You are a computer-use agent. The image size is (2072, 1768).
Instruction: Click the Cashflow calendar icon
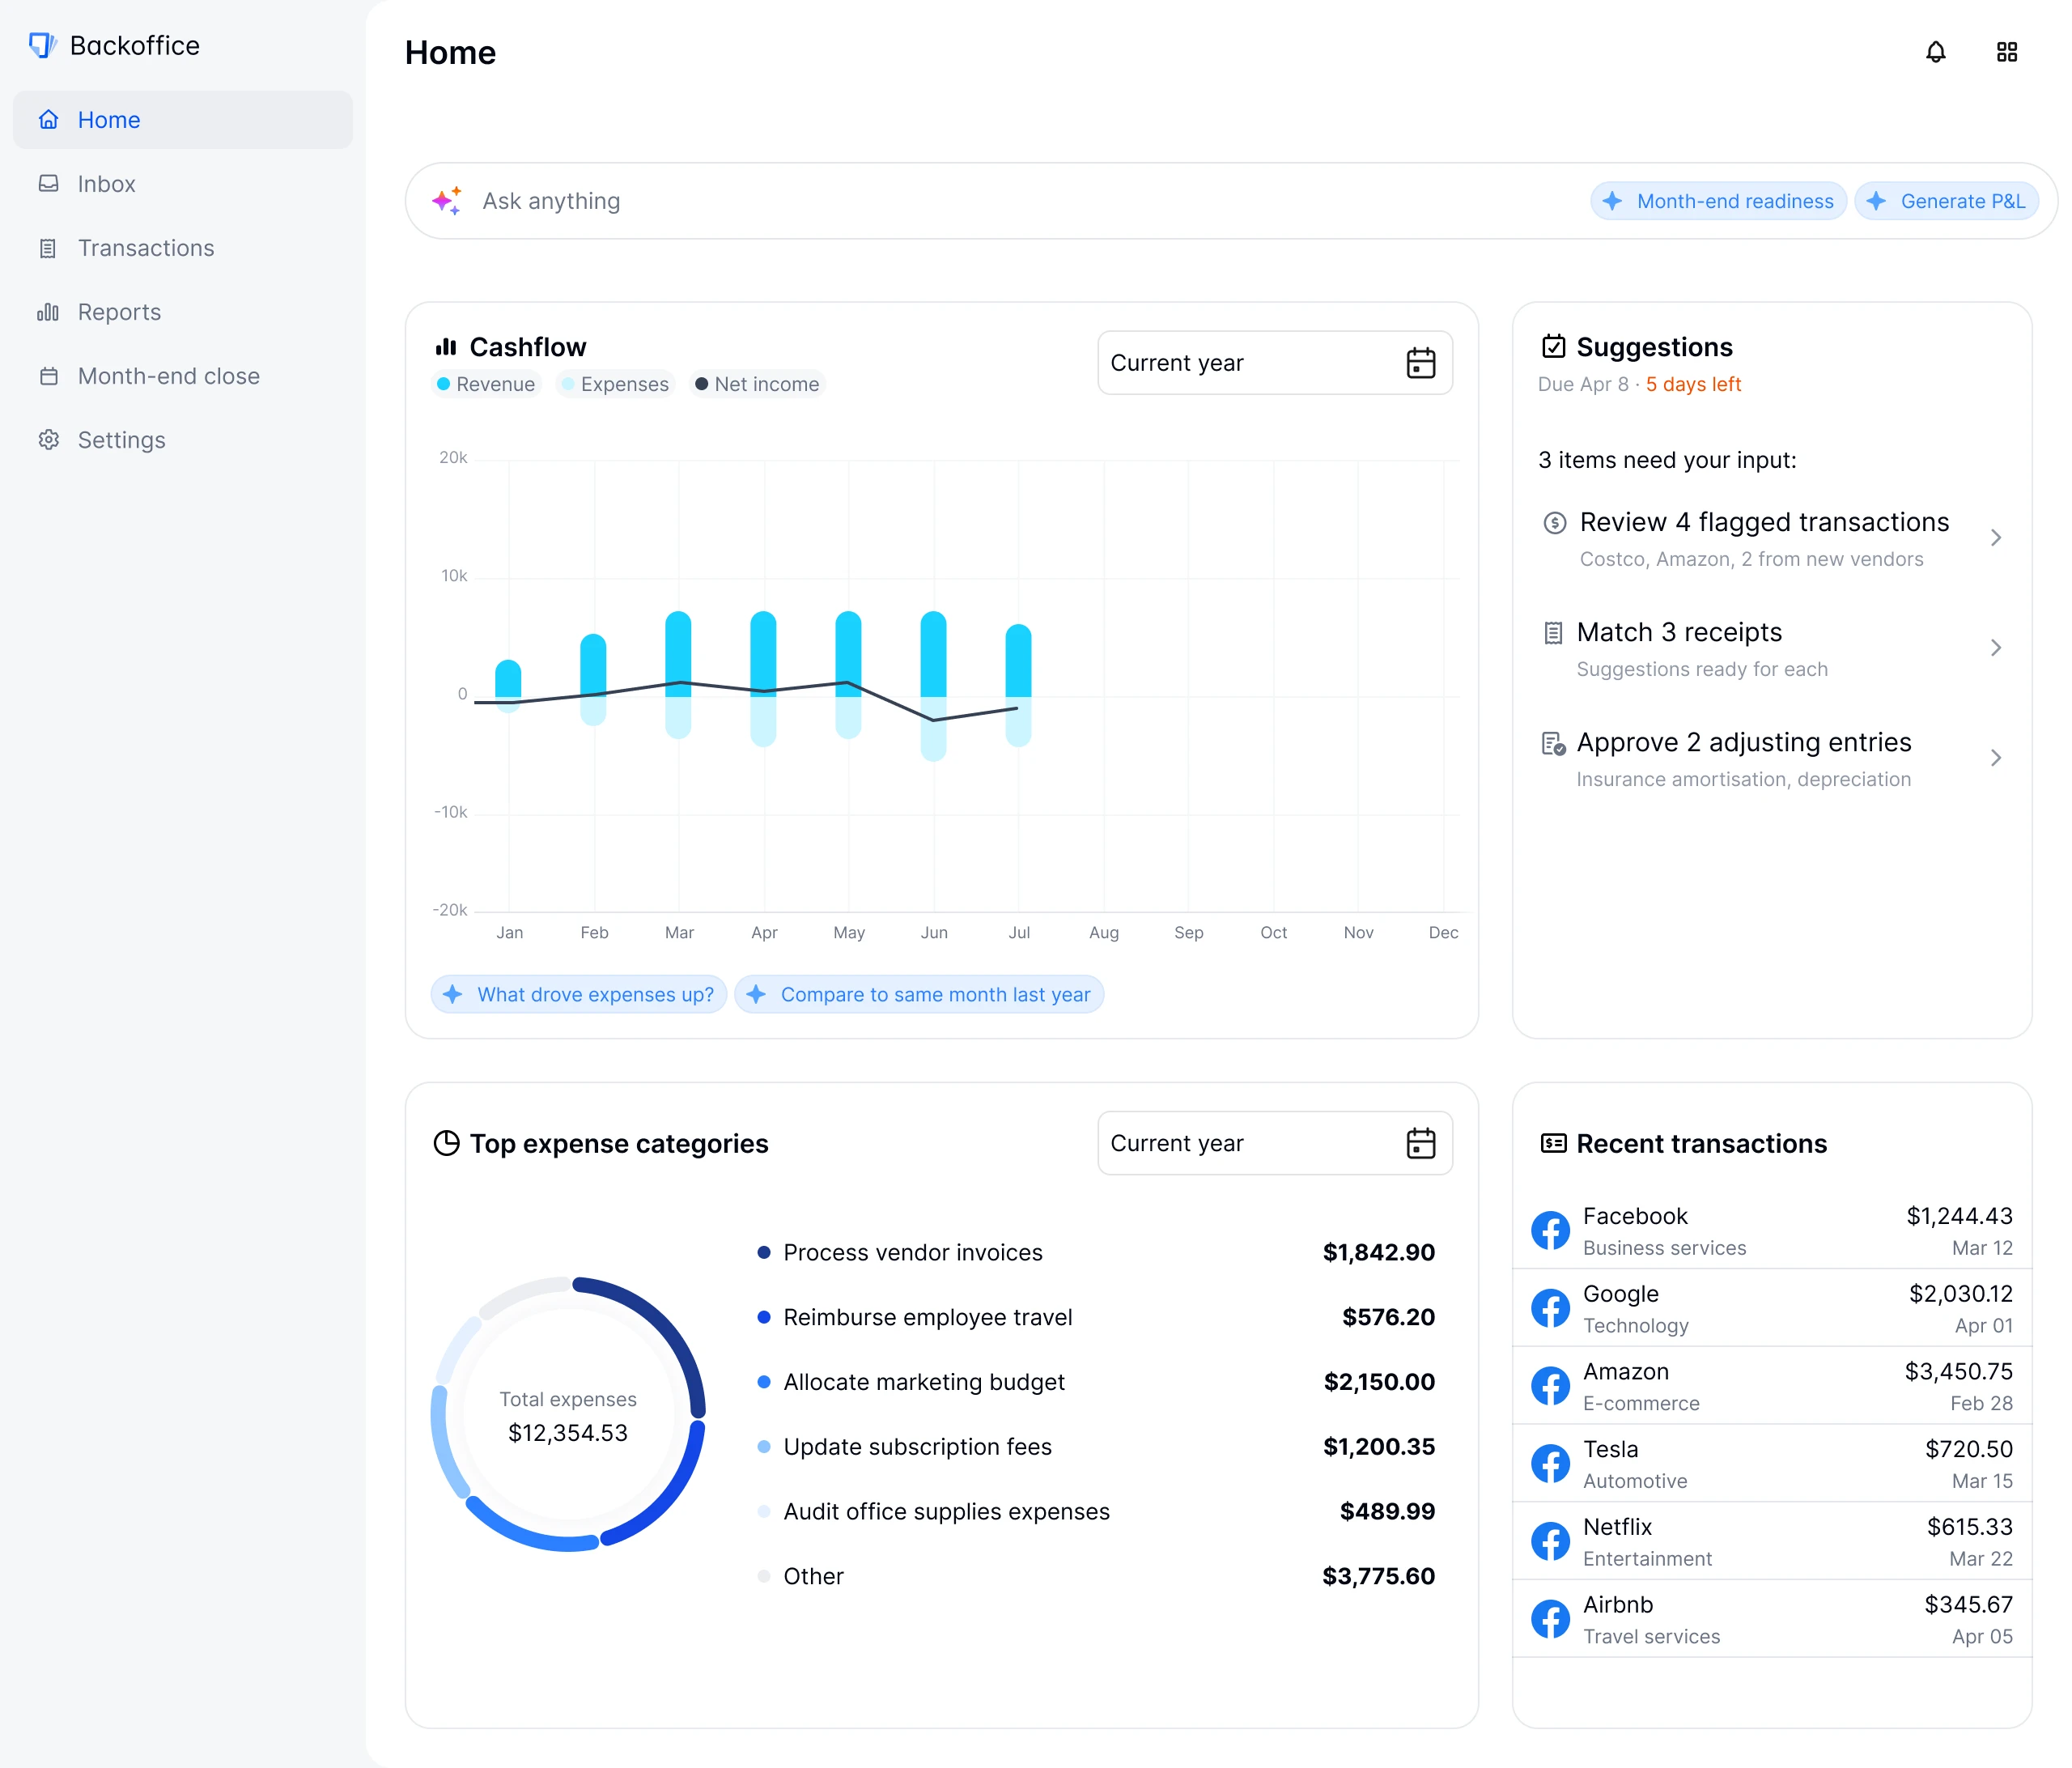[x=1420, y=363]
